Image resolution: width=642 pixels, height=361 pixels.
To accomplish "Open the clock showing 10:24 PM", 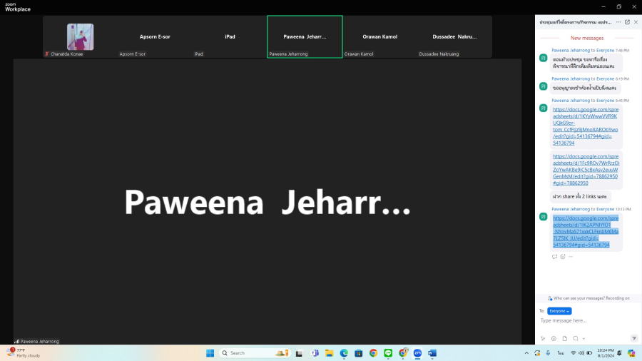I will (x=606, y=353).
